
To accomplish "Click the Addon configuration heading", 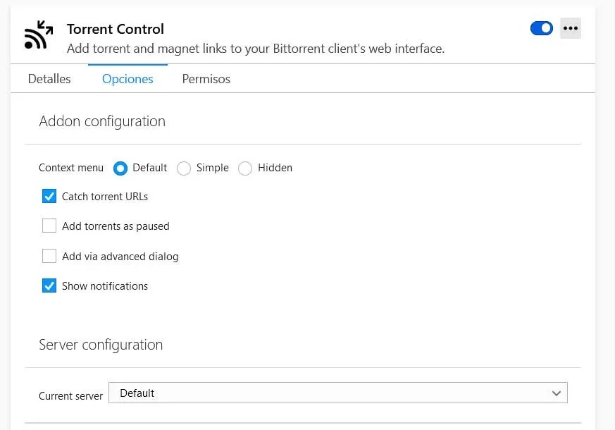I will click(x=102, y=121).
